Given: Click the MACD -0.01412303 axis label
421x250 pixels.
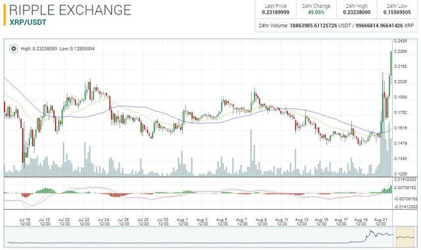Looking at the screenshot, I should click(x=405, y=207).
